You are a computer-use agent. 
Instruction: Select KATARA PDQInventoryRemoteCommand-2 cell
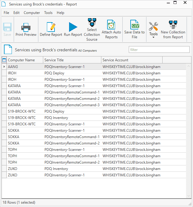point(72,99)
